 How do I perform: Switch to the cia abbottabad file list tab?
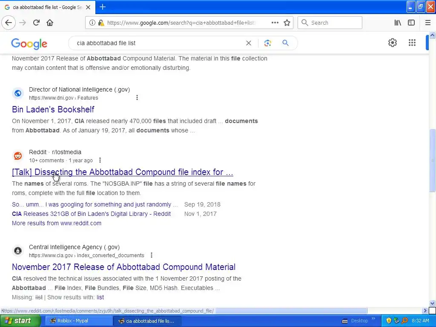click(48, 7)
